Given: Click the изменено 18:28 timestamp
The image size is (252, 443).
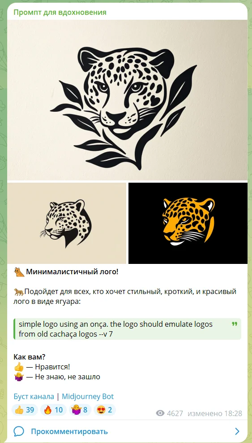Looking at the screenshot, I should [x=214, y=413].
